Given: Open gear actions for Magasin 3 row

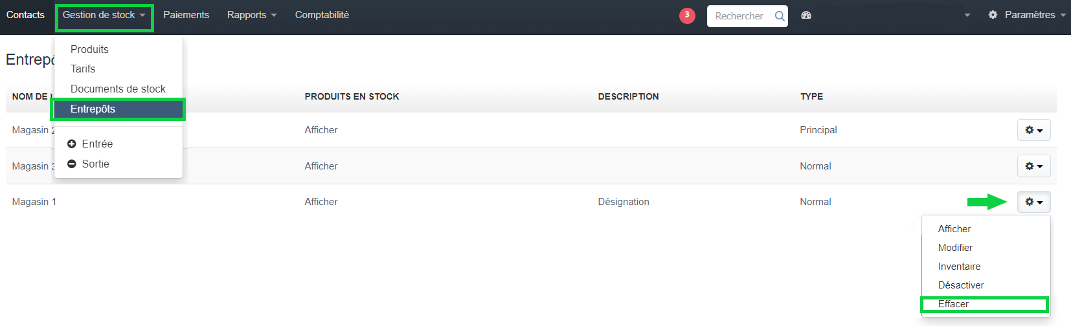Looking at the screenshot, I should tap(1033, 166).
